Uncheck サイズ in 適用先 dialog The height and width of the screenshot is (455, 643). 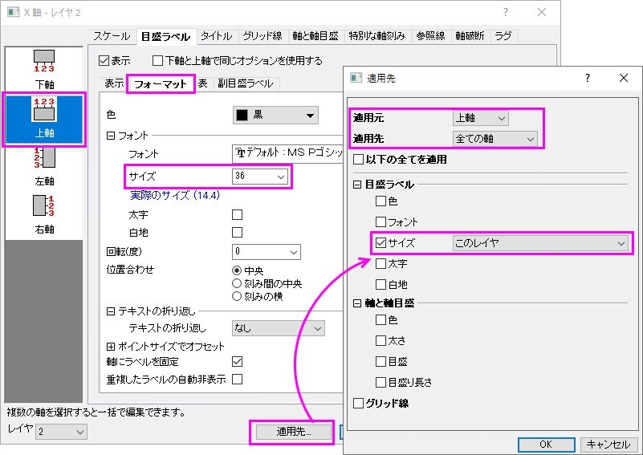(x=381, y=243)
